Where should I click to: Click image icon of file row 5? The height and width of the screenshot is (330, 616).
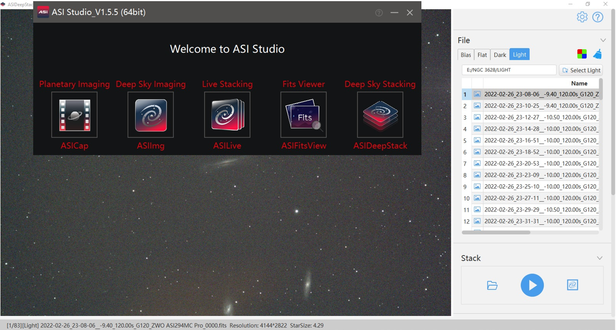click(x=477, y=140)
